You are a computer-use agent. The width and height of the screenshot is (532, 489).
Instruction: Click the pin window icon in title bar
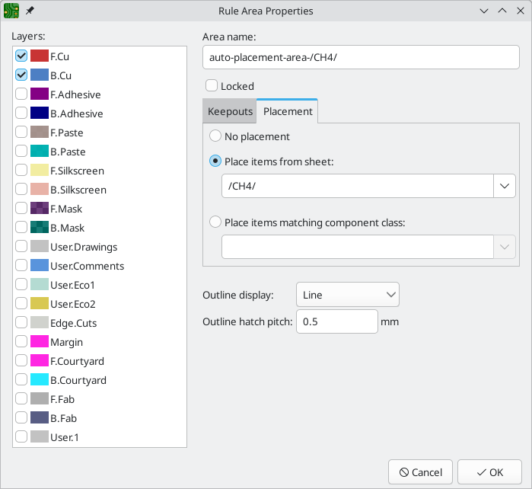point(30,11)
